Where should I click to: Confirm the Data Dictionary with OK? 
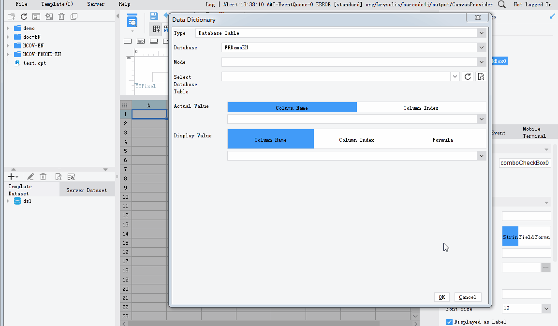pyautogui.click(x=441, y=296)
